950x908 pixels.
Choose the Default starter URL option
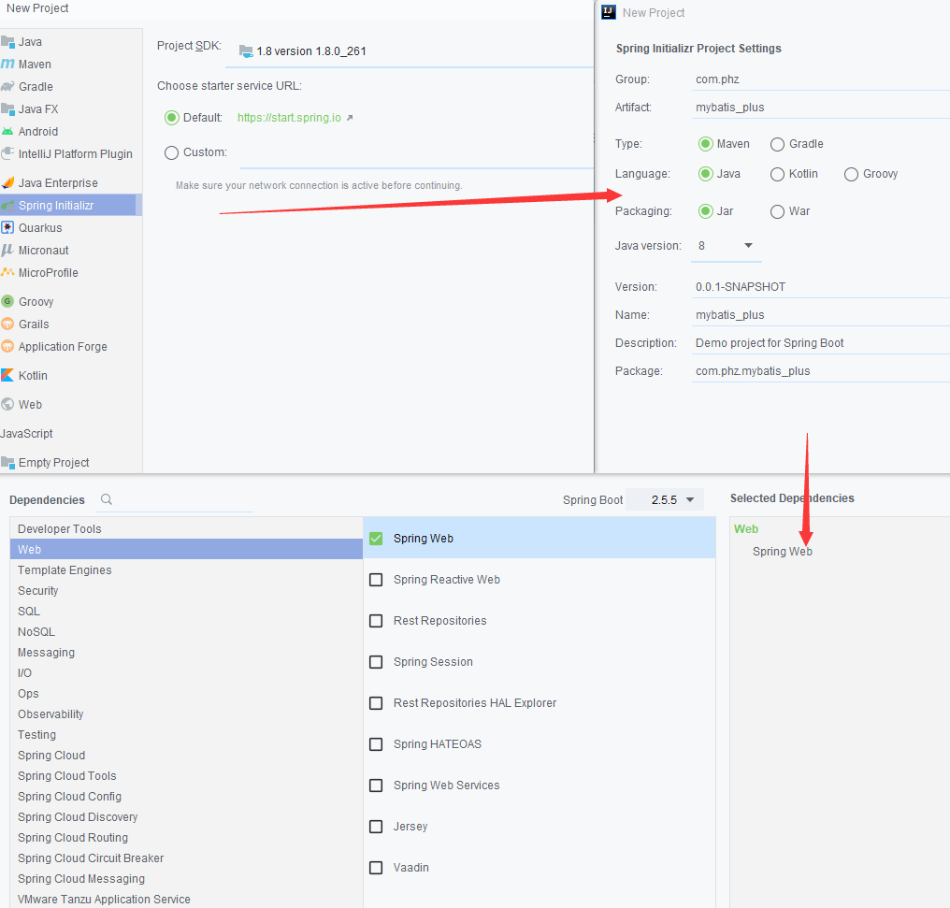[x=171, y=118]
